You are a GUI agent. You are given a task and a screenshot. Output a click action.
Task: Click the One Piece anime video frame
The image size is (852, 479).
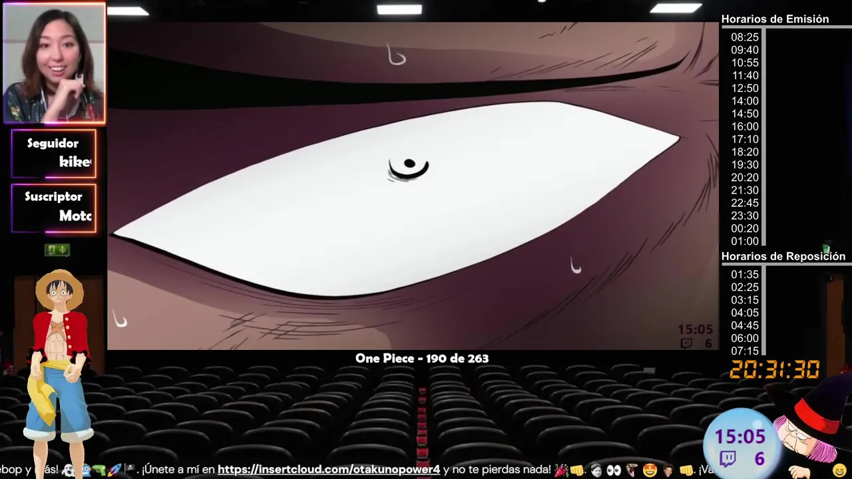point(413,186)
